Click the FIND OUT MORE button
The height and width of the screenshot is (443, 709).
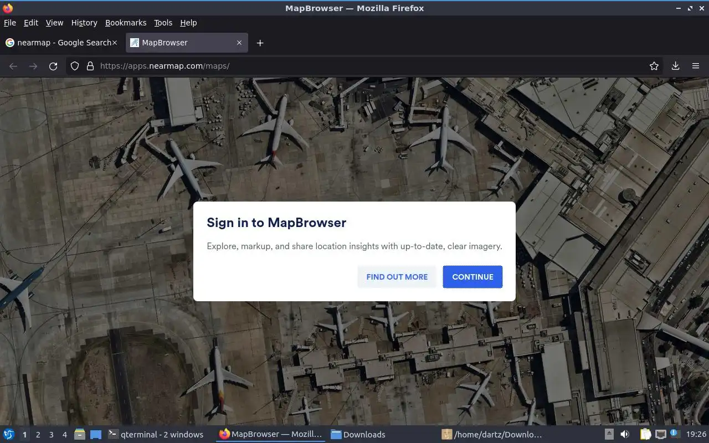397,277
